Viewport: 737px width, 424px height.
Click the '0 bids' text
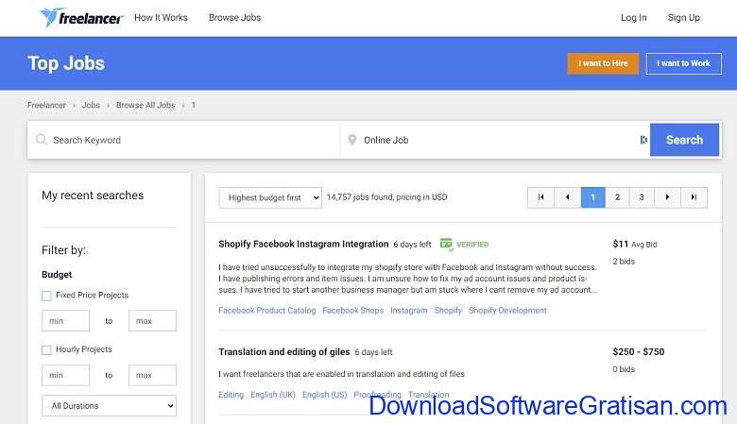pos(624,369)
